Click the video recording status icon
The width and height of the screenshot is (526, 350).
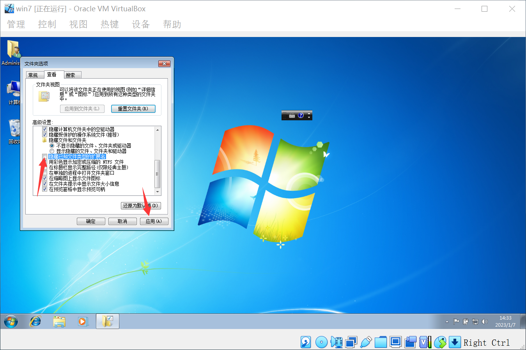point(410,342)
